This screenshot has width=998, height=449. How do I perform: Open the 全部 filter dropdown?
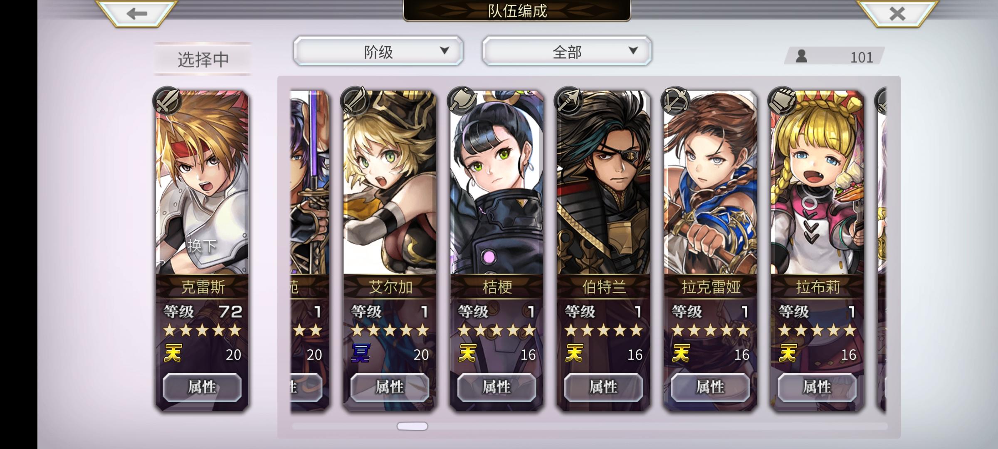tap(567, 51)
